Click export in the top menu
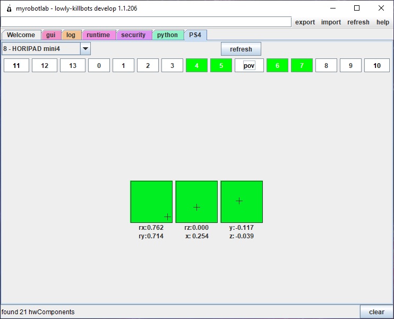This screenshot has width=394, height=319. pos(305,22)
